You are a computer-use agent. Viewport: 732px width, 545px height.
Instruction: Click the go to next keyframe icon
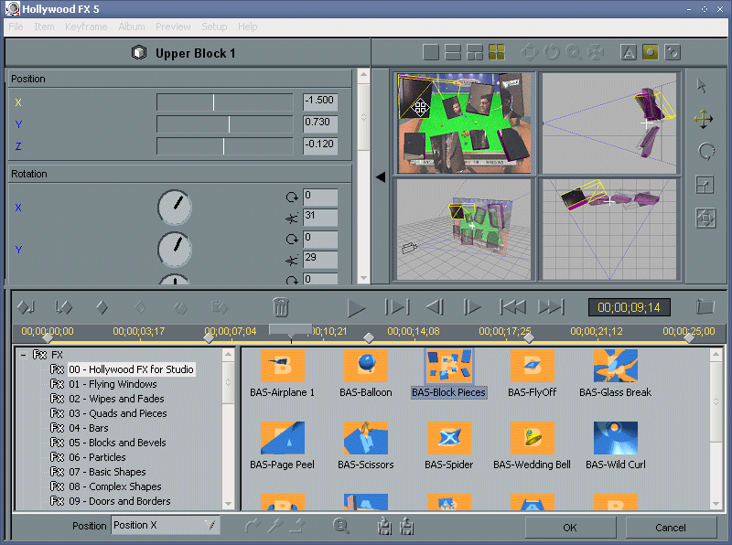tap(63, 307)
